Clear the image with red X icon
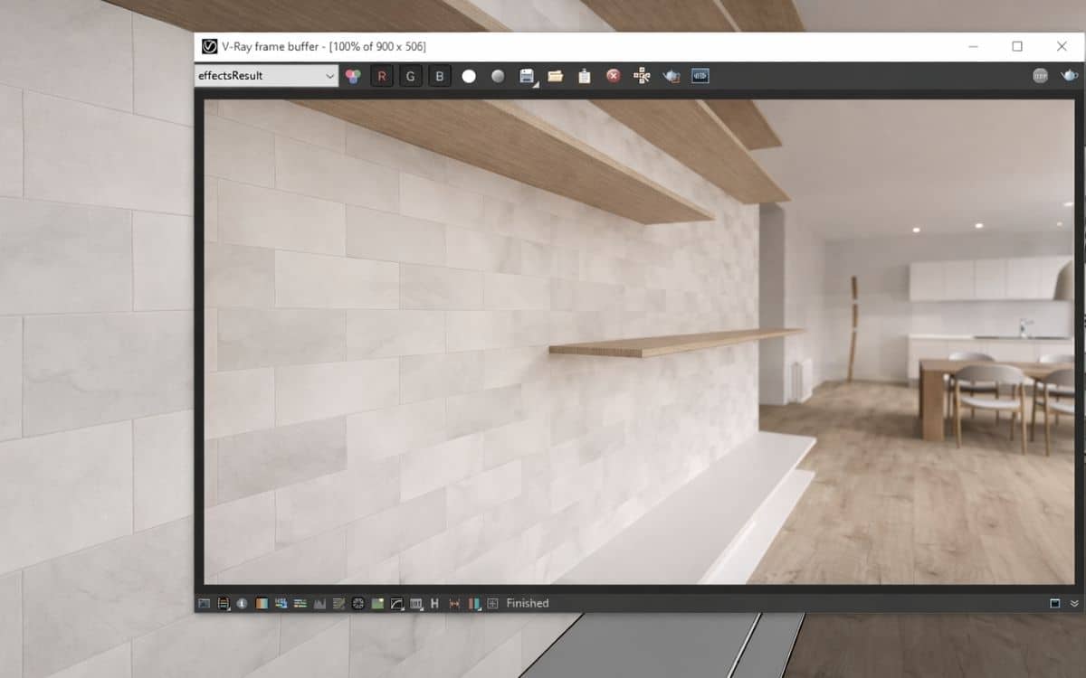Screen dimensions: 1086x678 tap(614, 76)
